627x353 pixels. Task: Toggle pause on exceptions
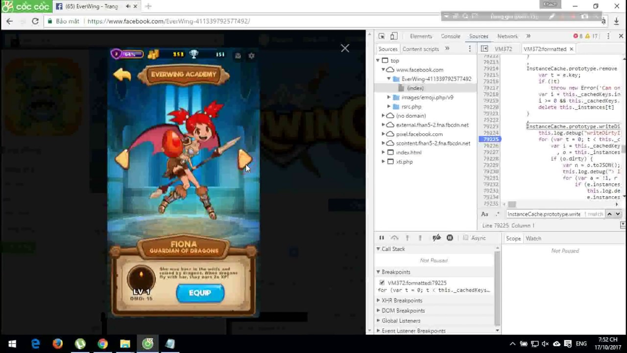pyautogui.click(x=450, y=238)
